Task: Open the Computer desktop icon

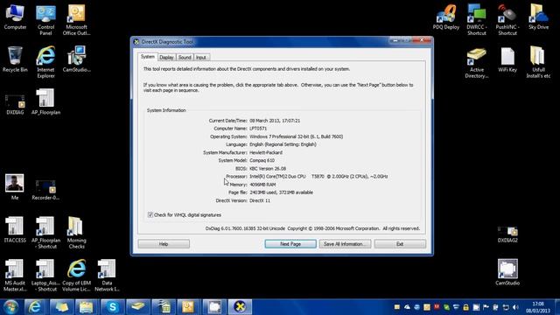Action: tap(15, 17)
